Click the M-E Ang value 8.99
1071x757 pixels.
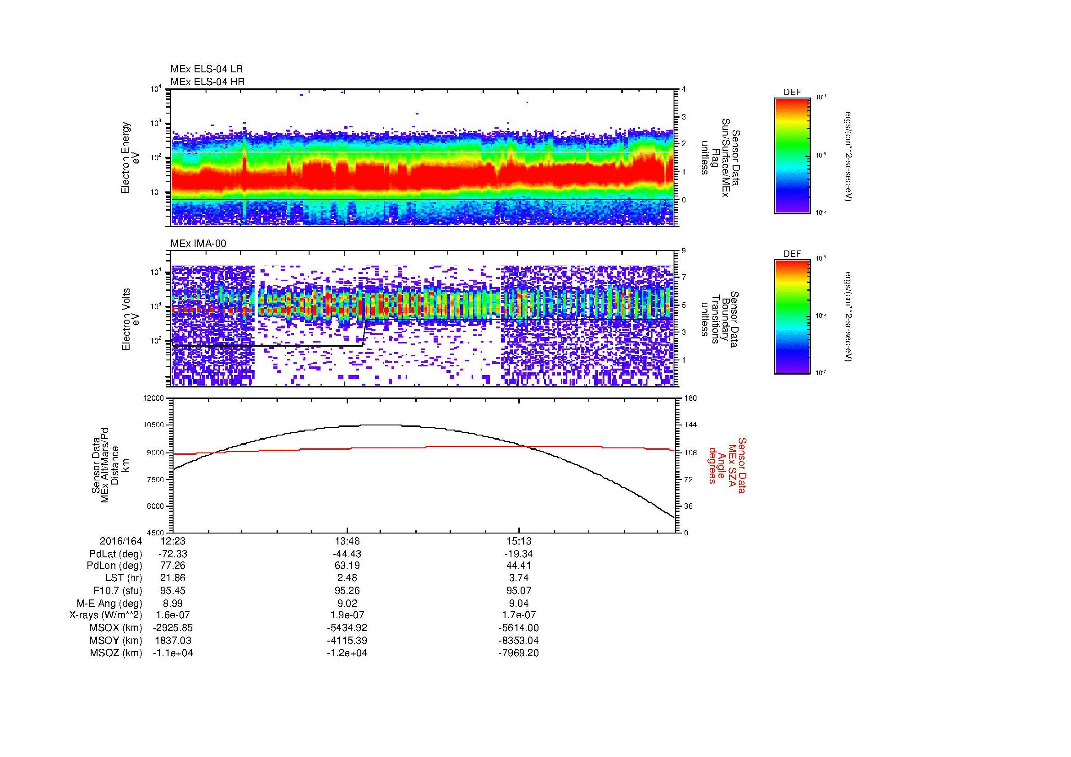click(172, 603)
